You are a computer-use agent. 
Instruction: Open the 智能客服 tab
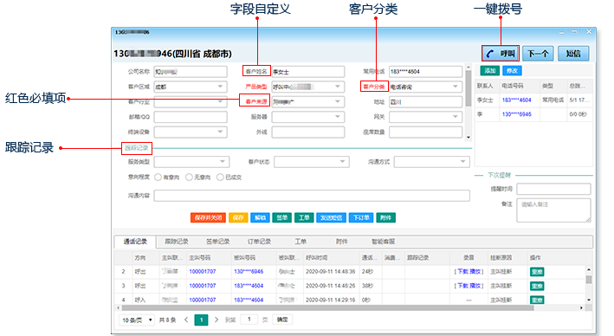383,242
